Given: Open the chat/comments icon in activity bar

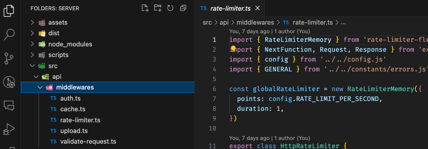Looking at the screenshot, I should coord(9,105).
